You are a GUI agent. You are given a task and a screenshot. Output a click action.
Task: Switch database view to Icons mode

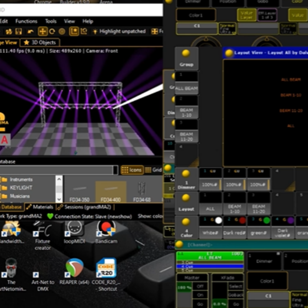tap(132, 170)
